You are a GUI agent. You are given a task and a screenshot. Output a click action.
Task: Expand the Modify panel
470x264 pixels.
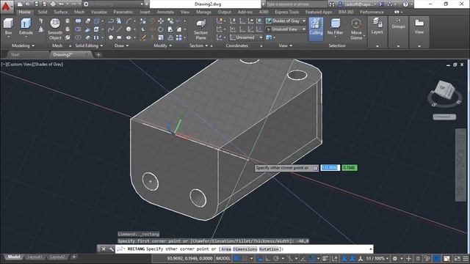click(x=162, y=45)
